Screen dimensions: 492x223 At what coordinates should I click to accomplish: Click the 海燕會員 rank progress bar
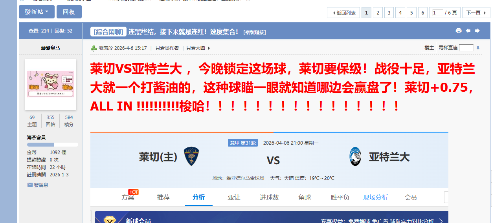point(52,145)
